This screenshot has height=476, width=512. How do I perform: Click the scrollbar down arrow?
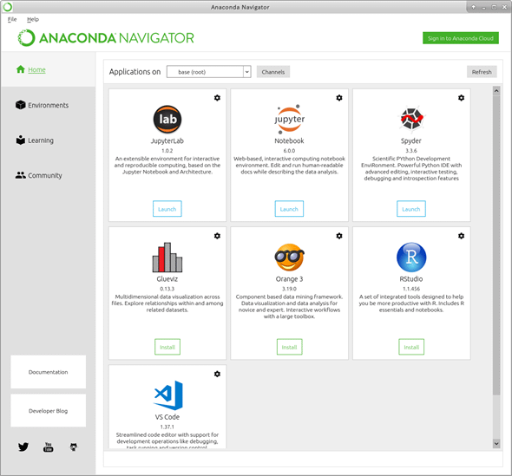coord(496,443)
